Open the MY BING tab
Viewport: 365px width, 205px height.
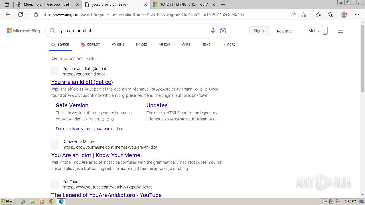click(118, 44)
